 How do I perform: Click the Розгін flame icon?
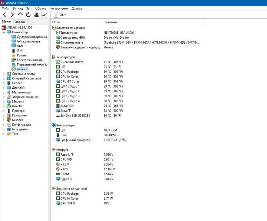pyautogui.click(x=14, y=55)
